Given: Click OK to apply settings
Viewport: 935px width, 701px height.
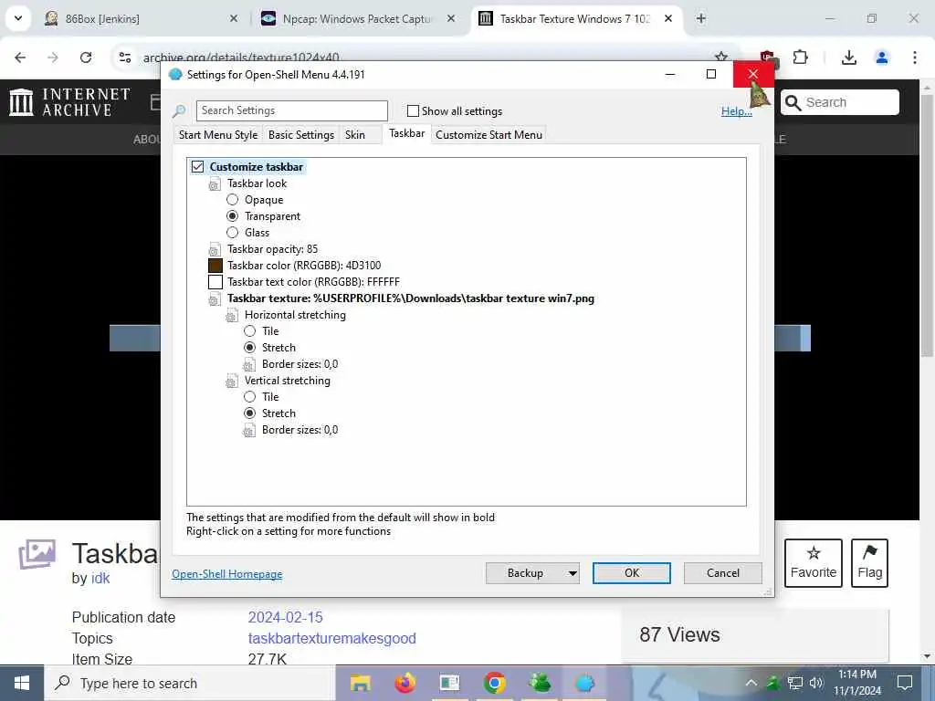Looking at the screenshot, I should click(x=632, y=573).
